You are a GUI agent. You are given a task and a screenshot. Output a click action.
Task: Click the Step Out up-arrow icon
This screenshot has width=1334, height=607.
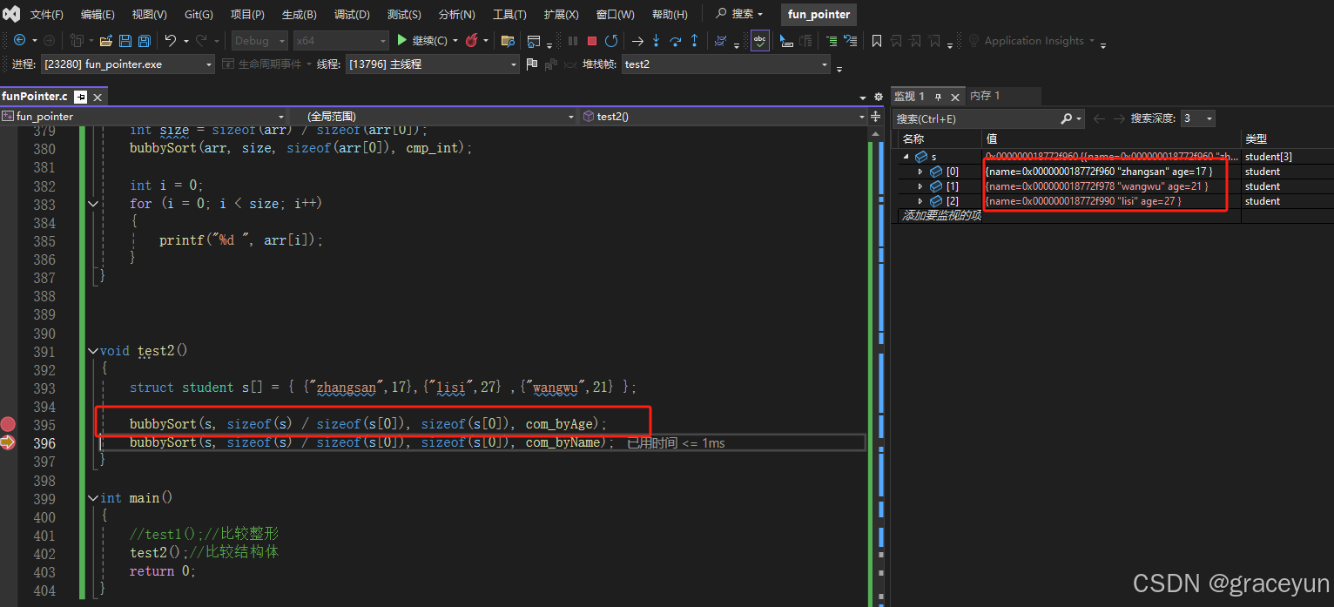[x=694, y=40]
